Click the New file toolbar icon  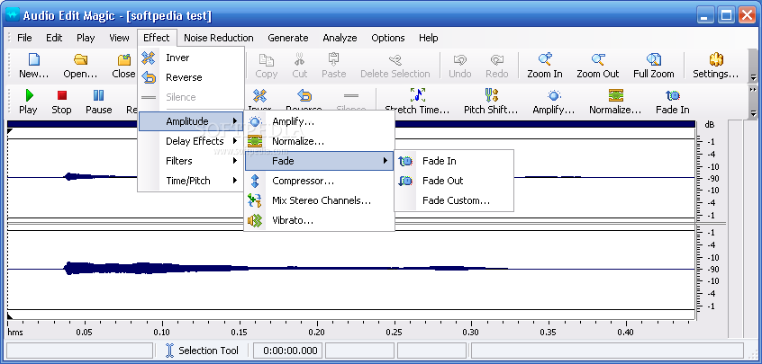33,59
